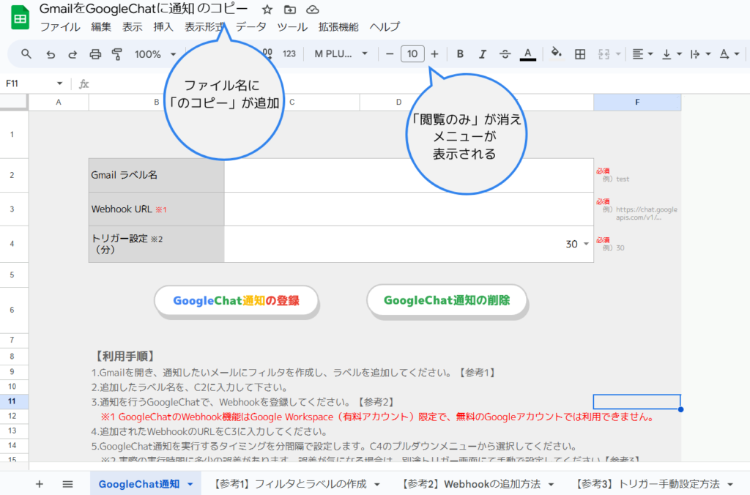Open the ヘルプ menu
750x495 pixels.
coord(384,27)
